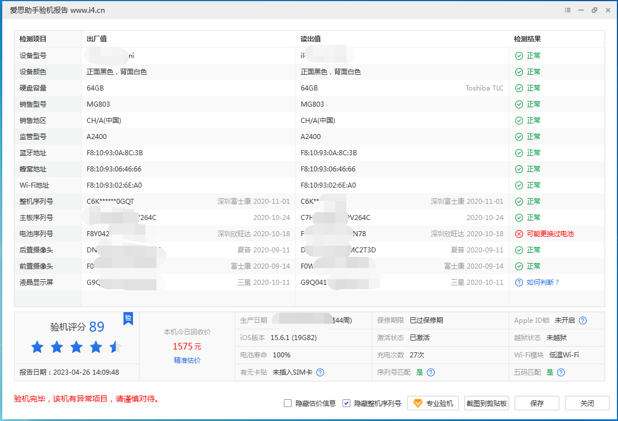Click the green check icon in 整机序列号 row
Screen dimensions: 618x421
point(519,202)
